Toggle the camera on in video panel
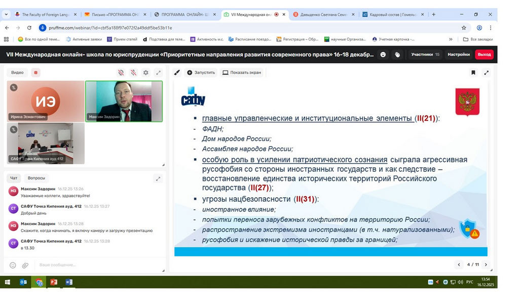Image resolution: width=519 pixels, height=292 pixels. [121, 72]
